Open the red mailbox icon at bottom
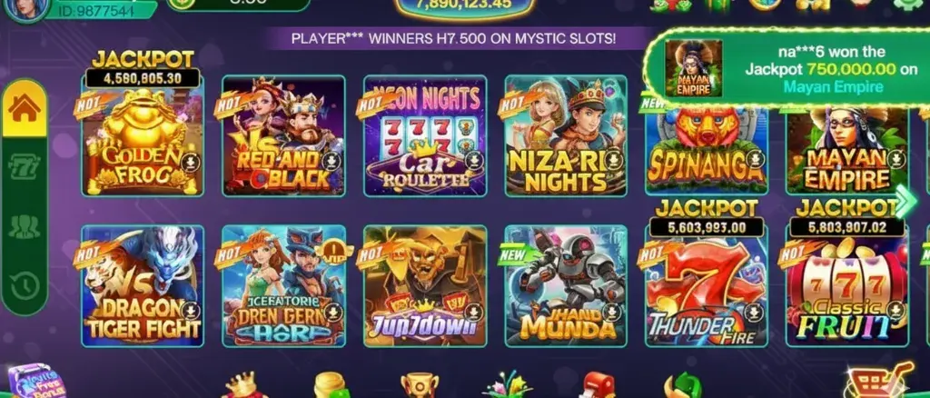The height and width of the screenshot is (398, 930). 597,385
